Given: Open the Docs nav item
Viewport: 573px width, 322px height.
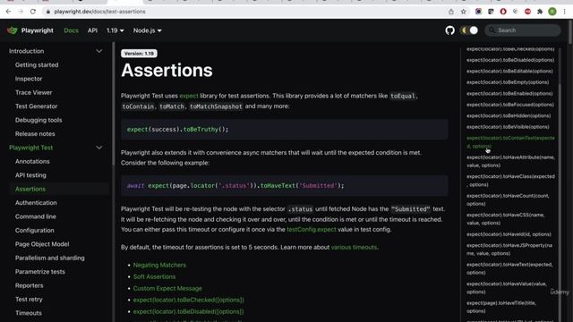Looking at the screenshot, I should pos(72,30).
